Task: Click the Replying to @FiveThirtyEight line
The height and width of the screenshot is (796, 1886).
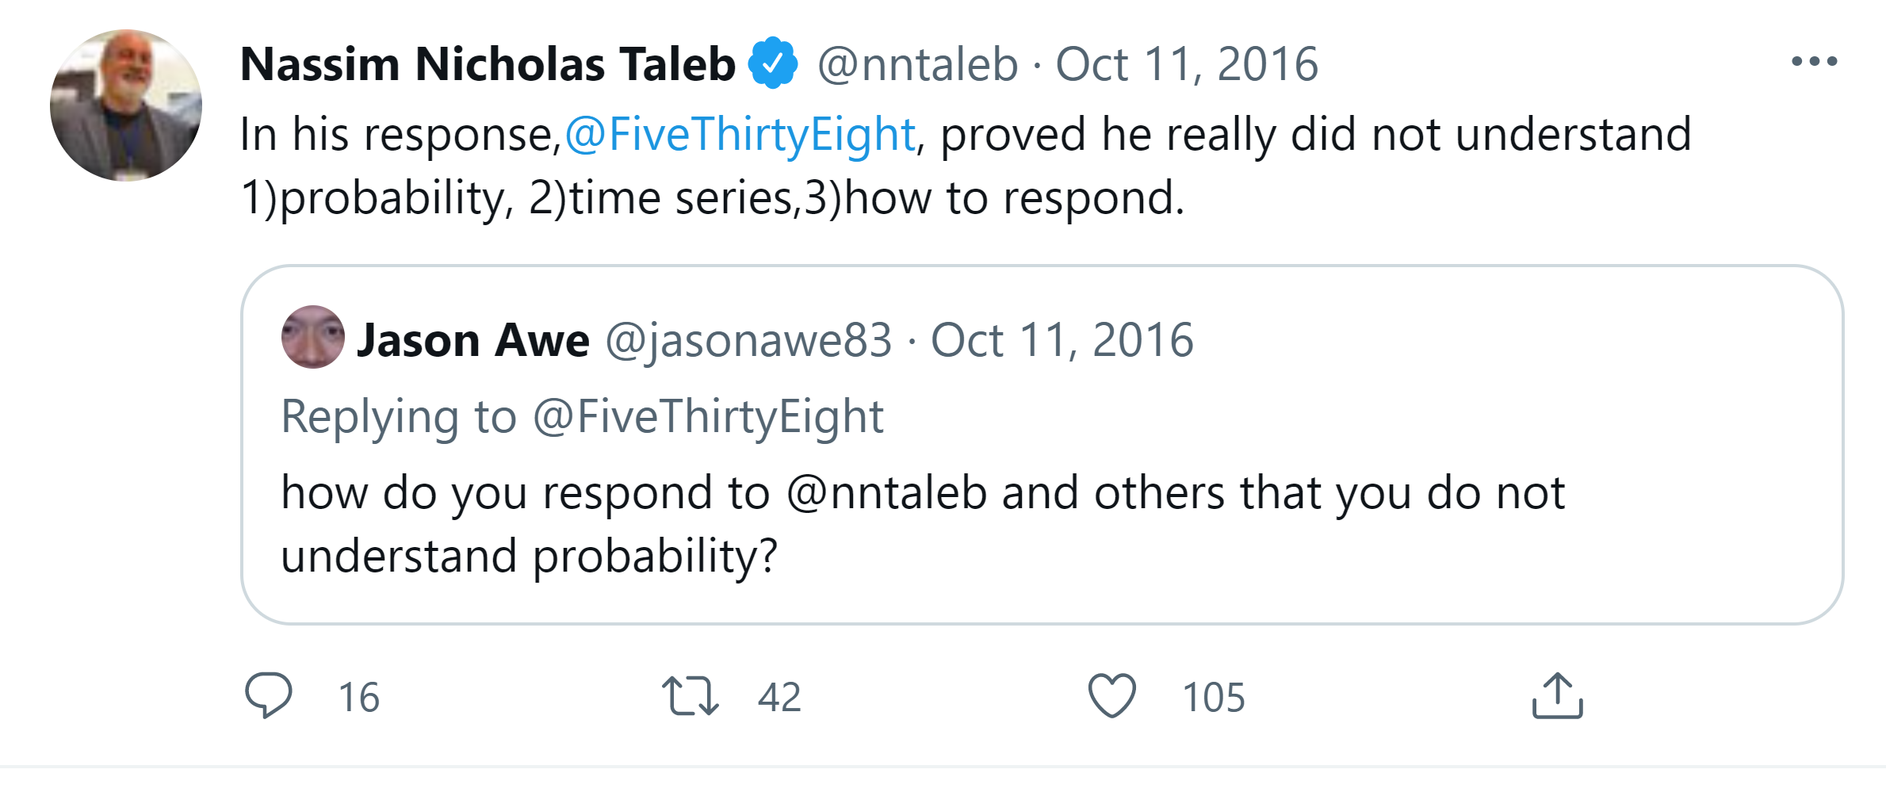Action: click(582, 416)
